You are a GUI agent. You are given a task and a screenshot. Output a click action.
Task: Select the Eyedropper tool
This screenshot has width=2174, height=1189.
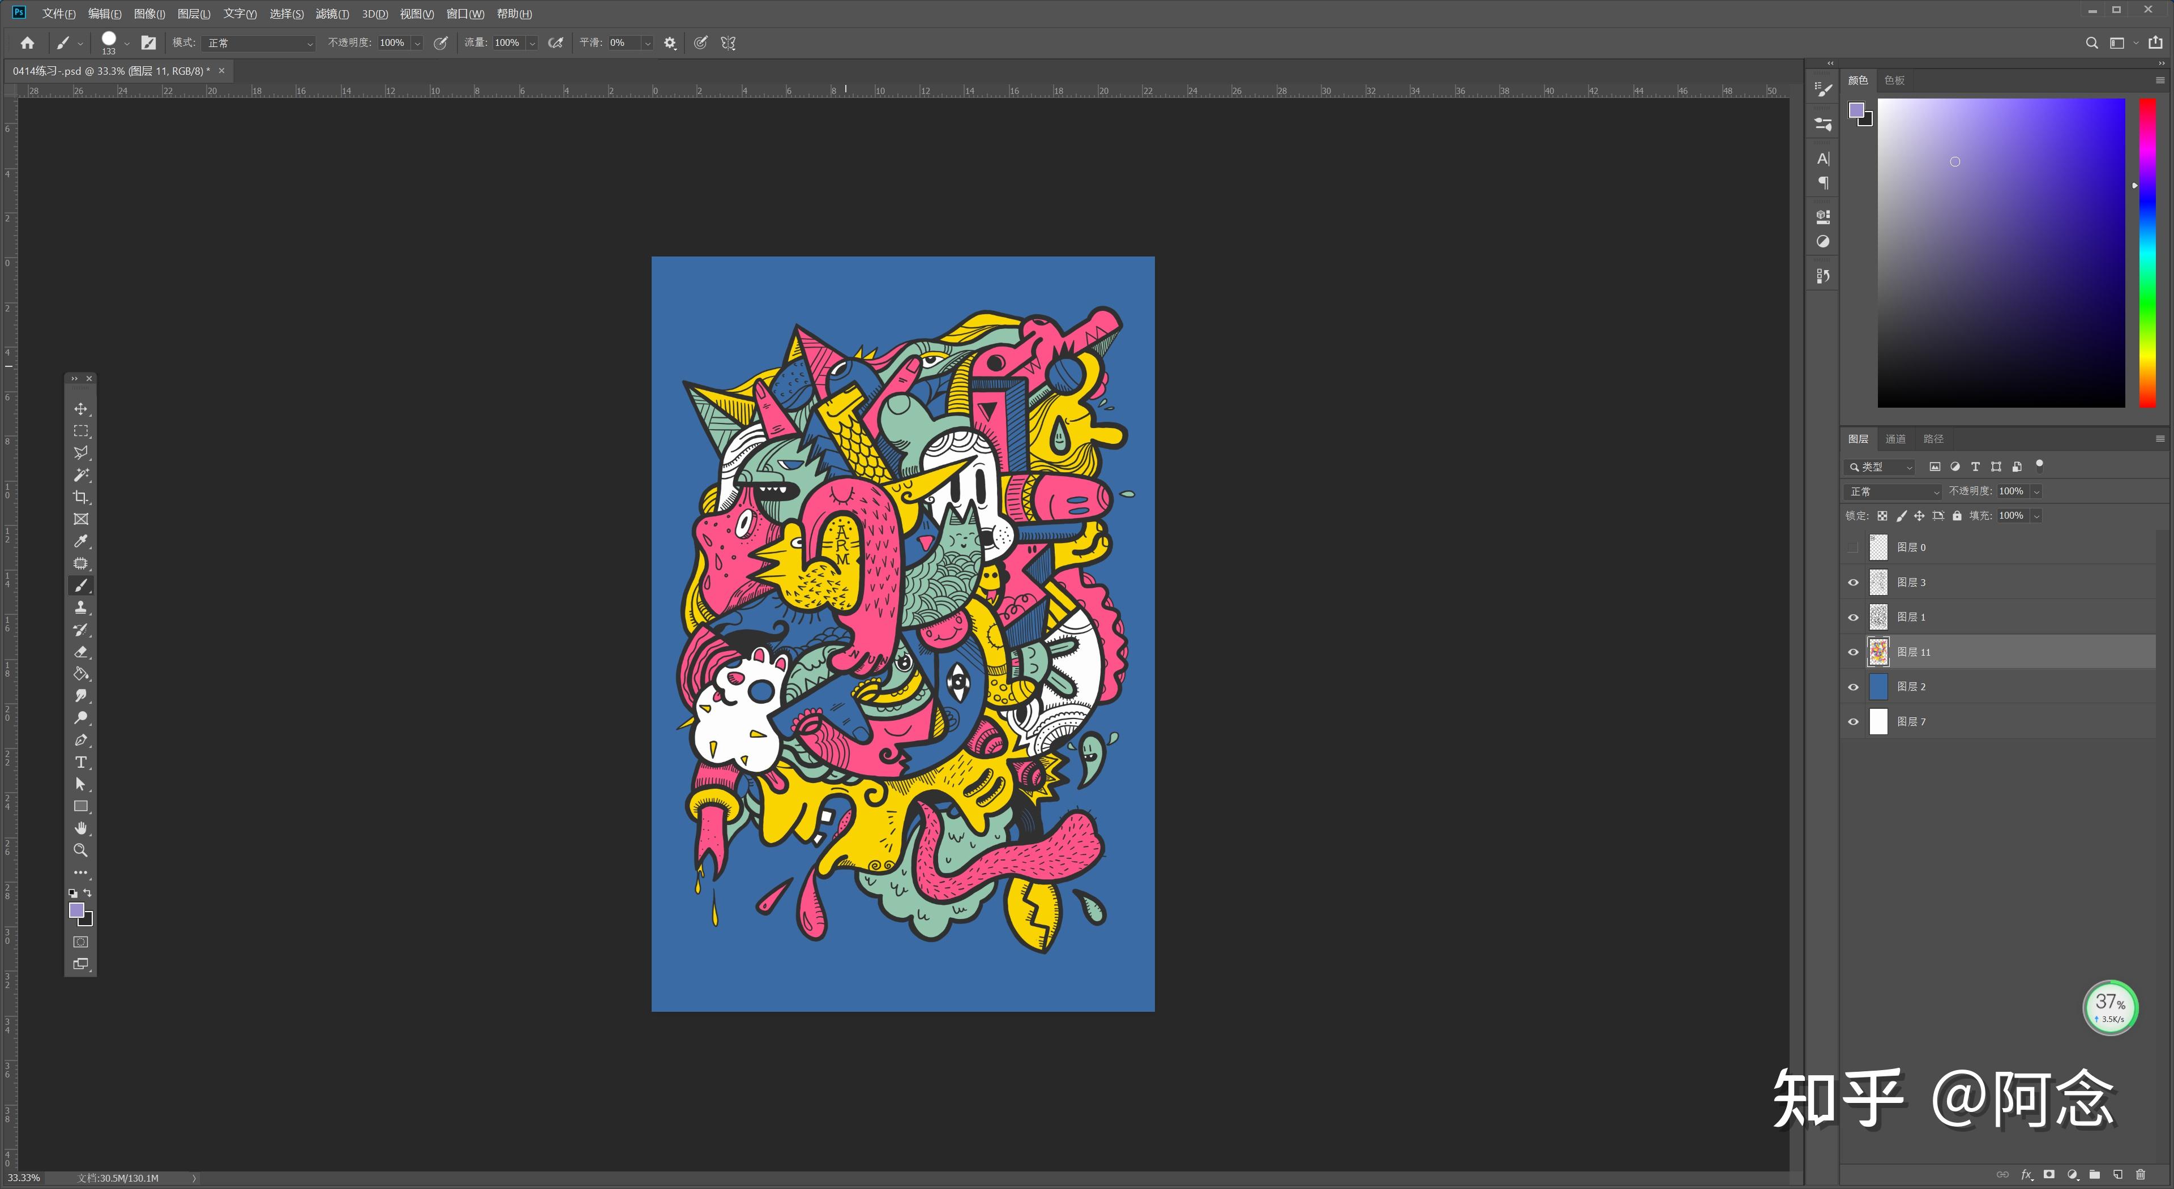point(80,541)
